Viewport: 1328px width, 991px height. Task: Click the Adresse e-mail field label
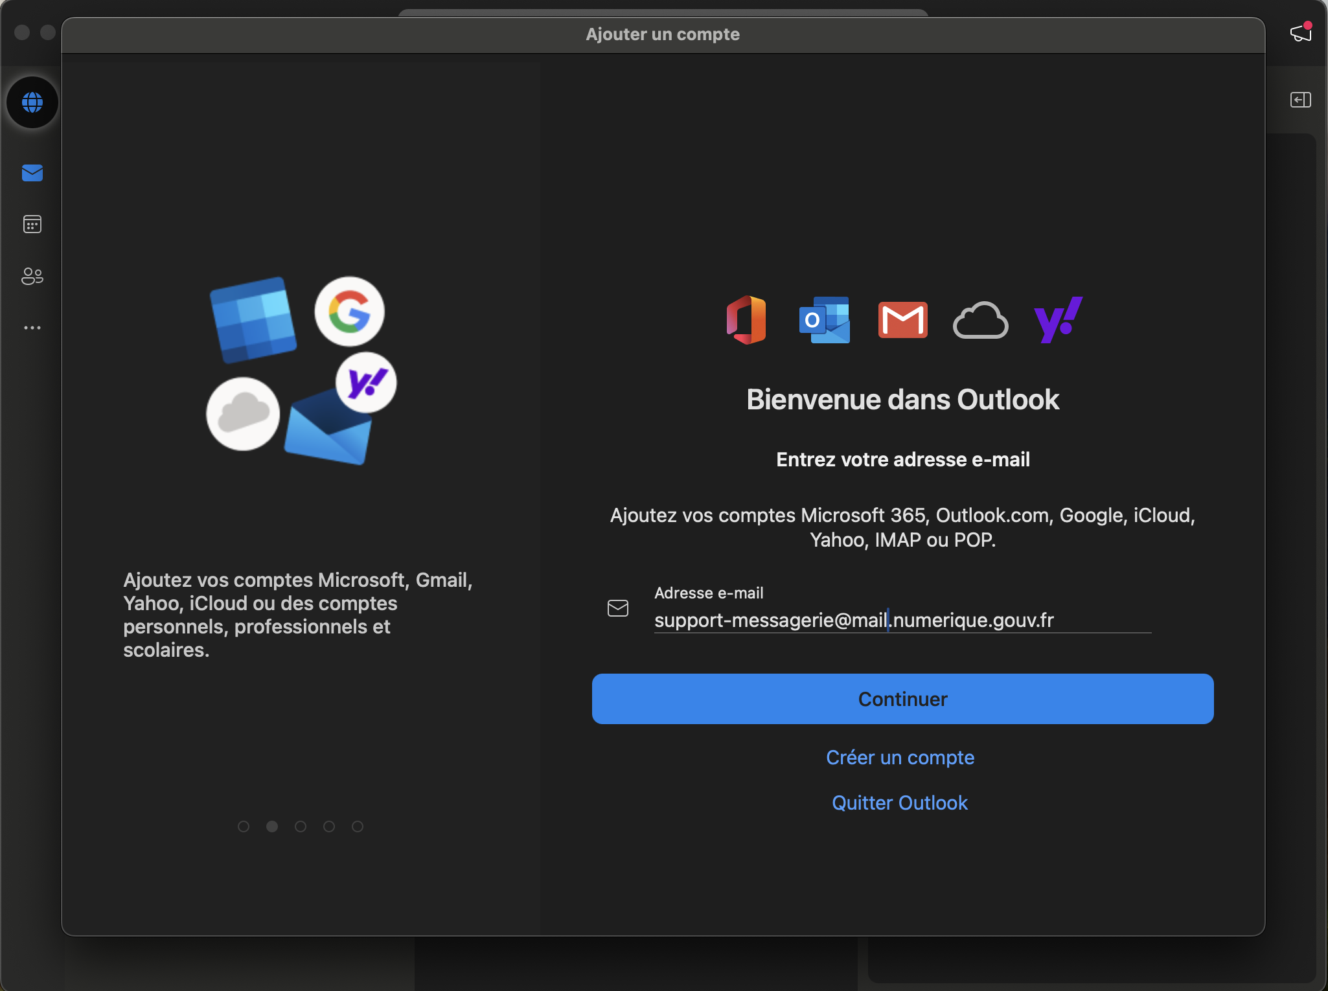point(709,593)
